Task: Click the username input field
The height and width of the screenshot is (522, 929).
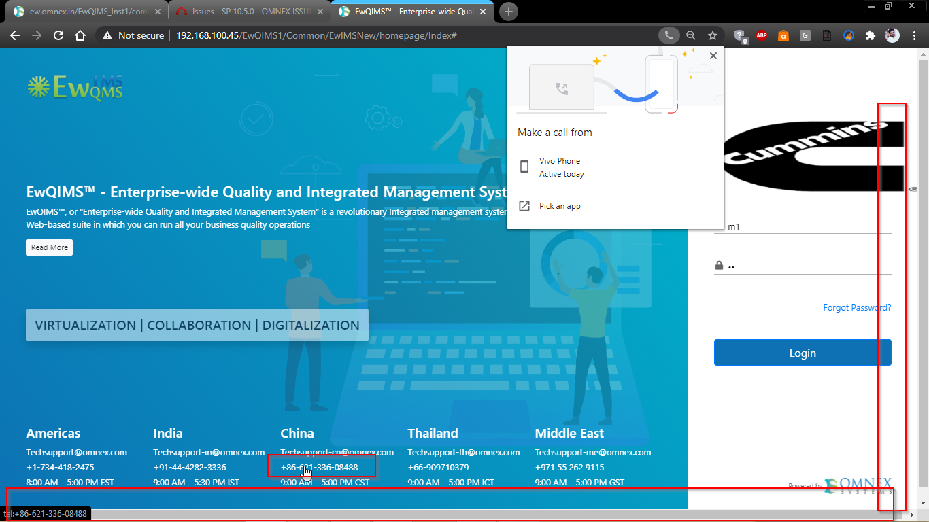Action: tap(803, 226)
